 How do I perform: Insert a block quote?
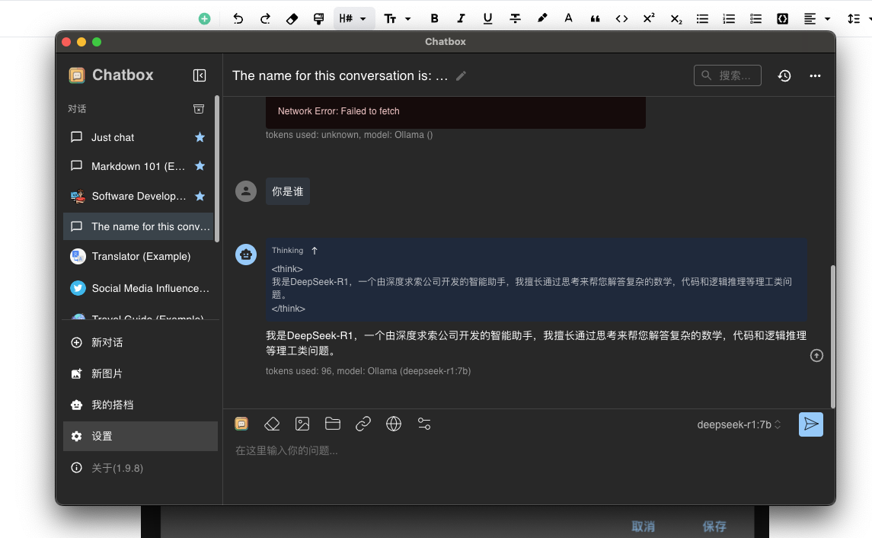(x=595, y=19)
